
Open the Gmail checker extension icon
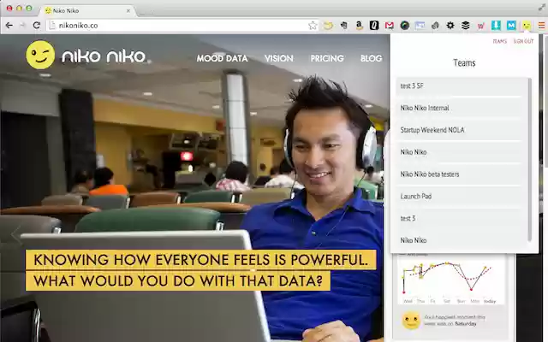coord(390,25)
